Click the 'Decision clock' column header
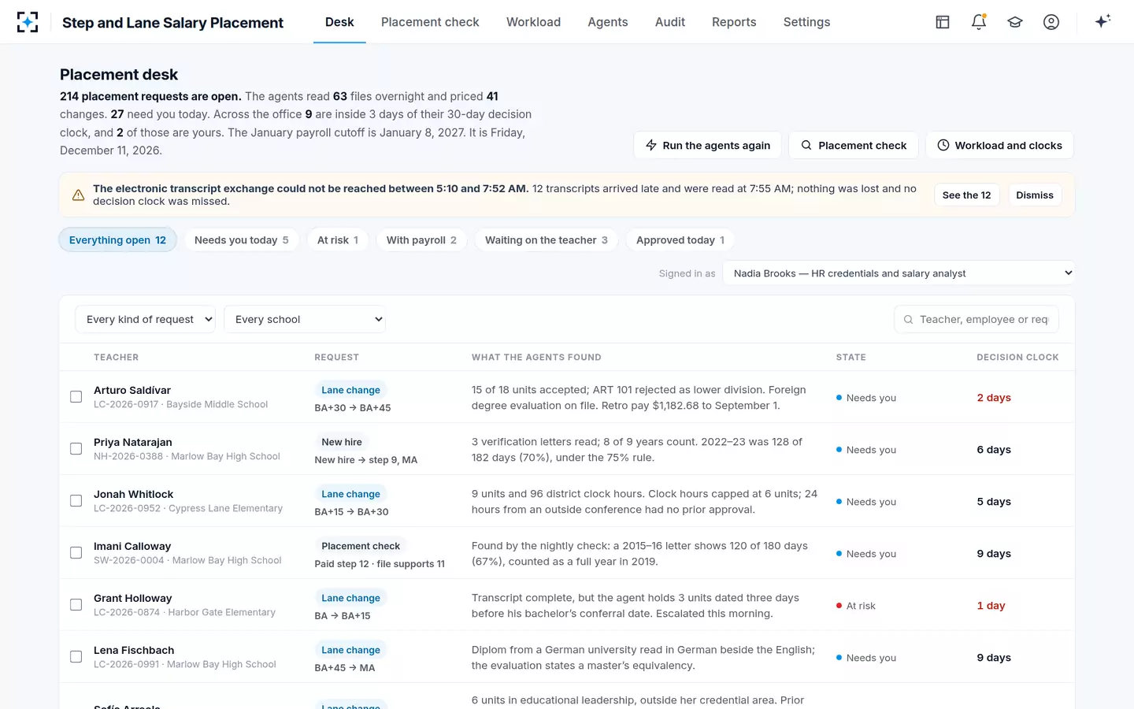The image size is (1134, 709). click(1017, 357)
